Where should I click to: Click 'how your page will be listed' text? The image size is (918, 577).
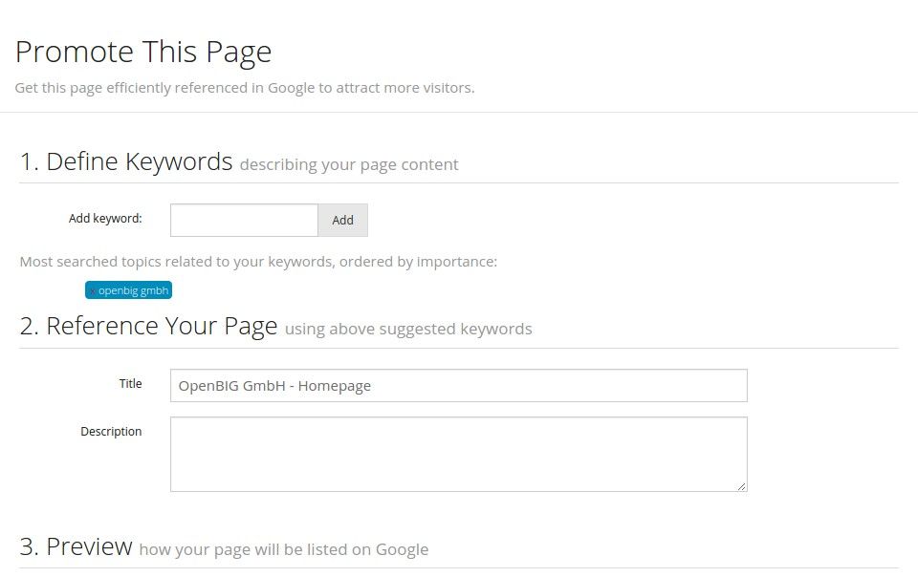283,549
